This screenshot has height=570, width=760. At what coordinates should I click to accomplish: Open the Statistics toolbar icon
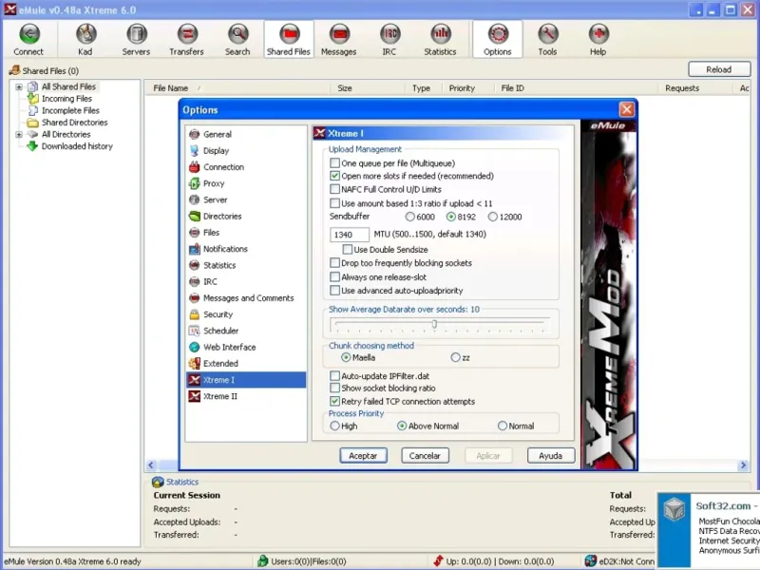coord(440,34)
